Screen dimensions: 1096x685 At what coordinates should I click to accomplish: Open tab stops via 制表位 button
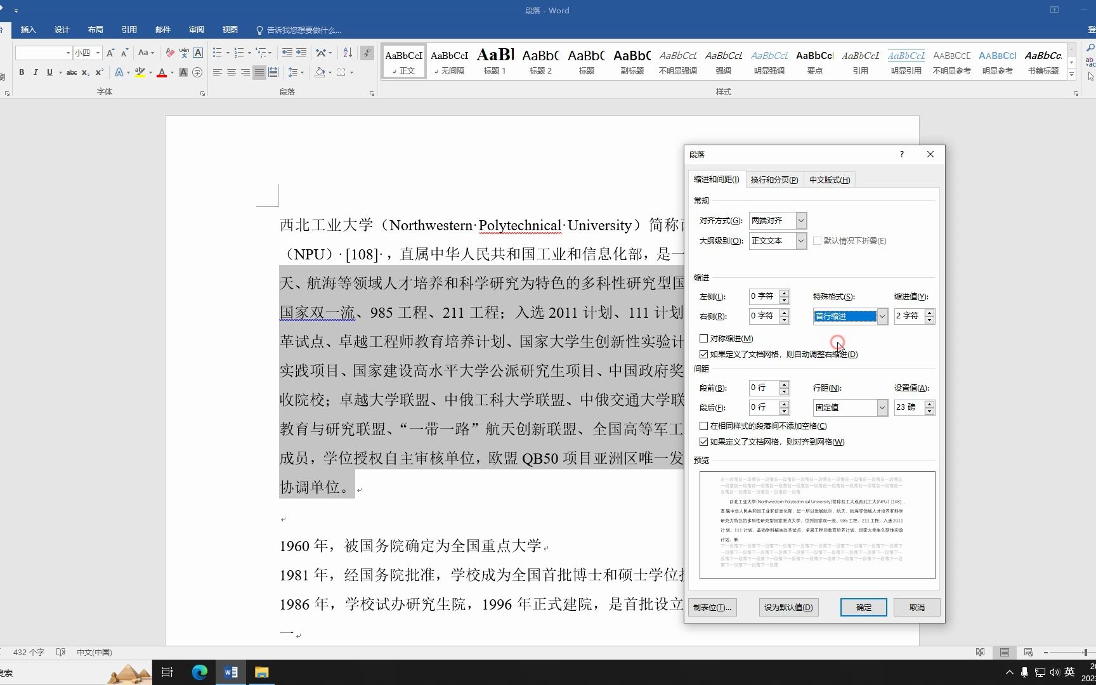(712, 608)
